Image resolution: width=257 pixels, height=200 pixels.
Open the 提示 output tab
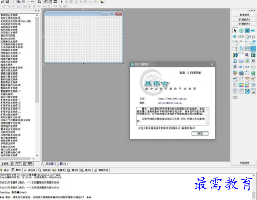(x=5, y=170)
